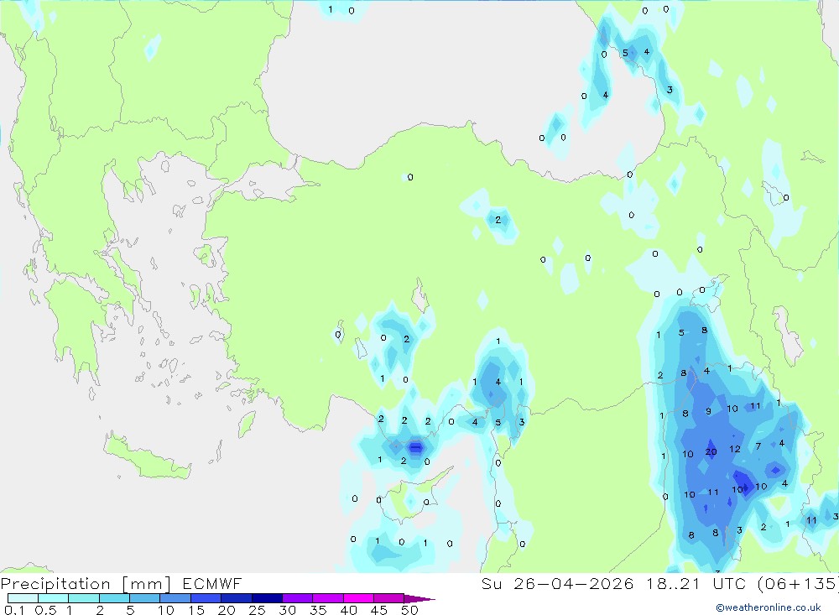This screenshot has height=615, width=839.
Task: Click the '15' legend scale label
Action: (x=195, y=610)
